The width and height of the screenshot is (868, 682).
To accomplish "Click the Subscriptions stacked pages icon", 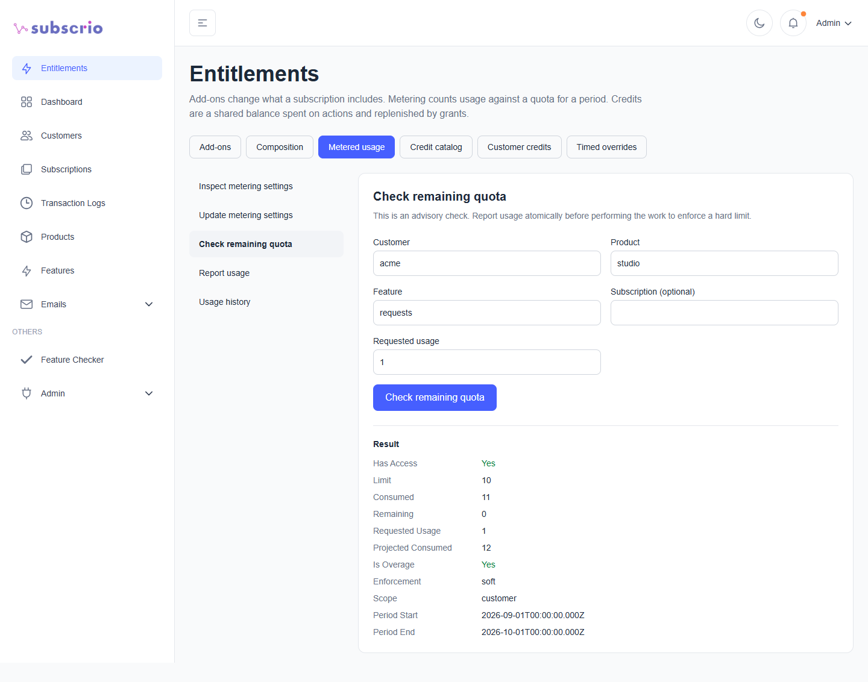I will pyautogui.click(x=27, y=169).
